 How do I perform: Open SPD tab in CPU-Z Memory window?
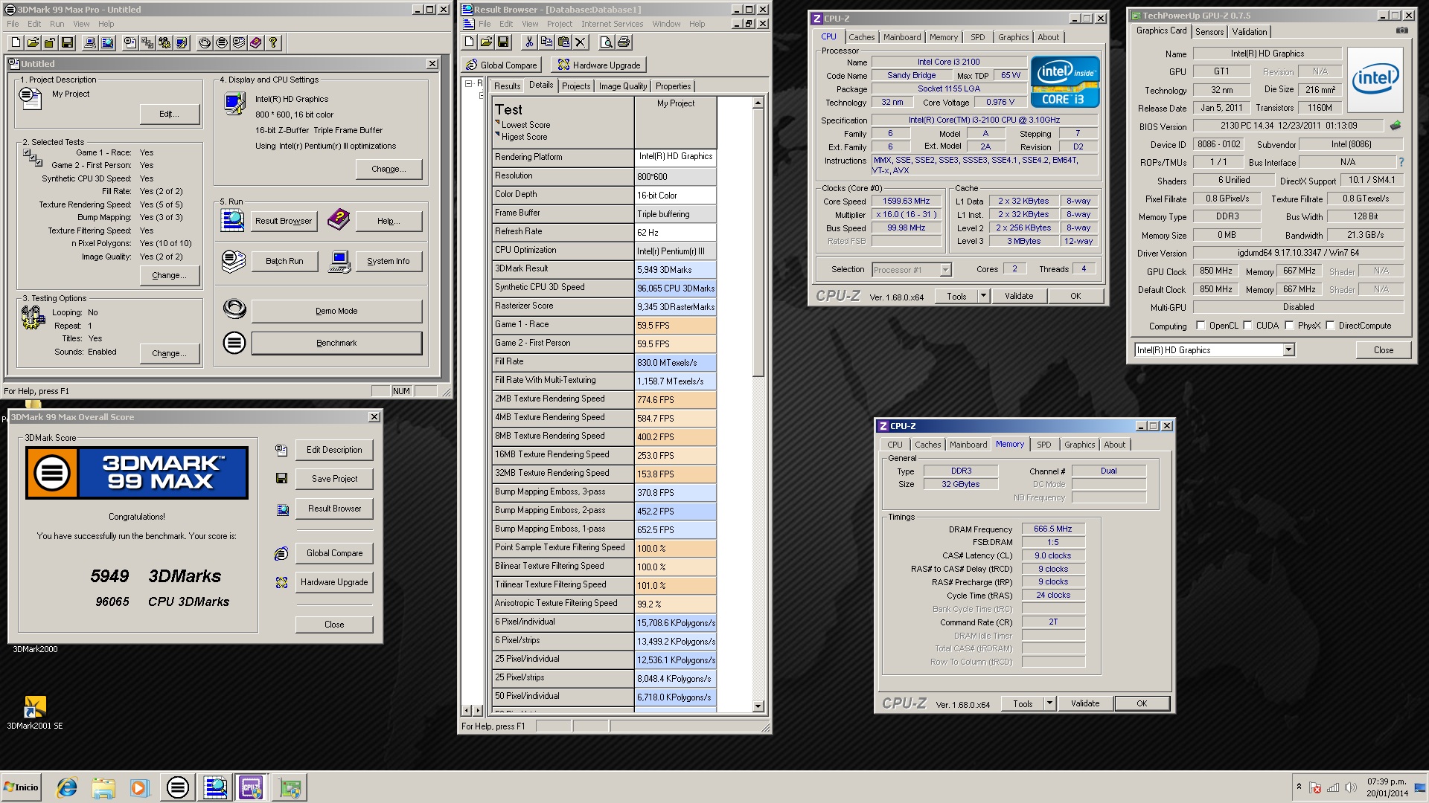(1043, 445)
